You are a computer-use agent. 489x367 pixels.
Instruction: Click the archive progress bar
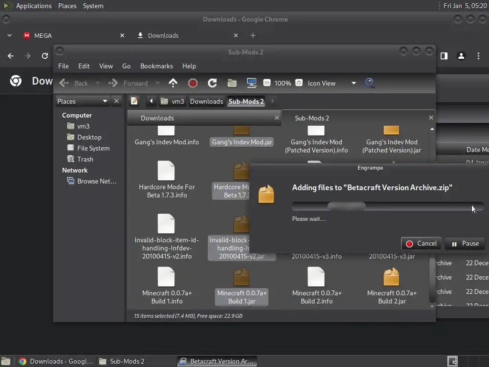[388, 206]
